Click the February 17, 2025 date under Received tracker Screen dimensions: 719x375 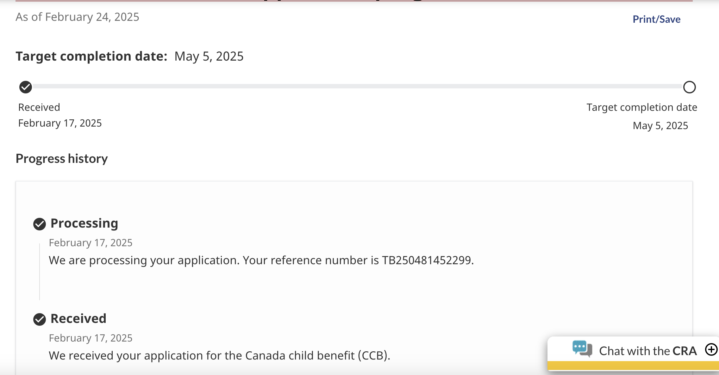60,123
